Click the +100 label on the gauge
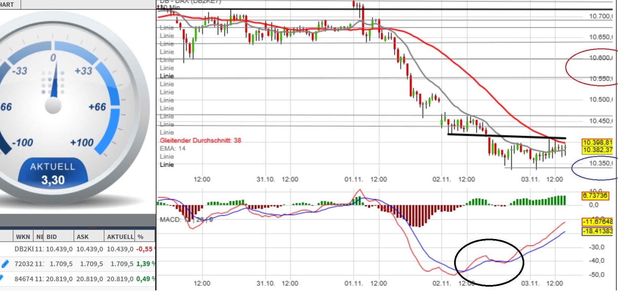 coord(82,143)
